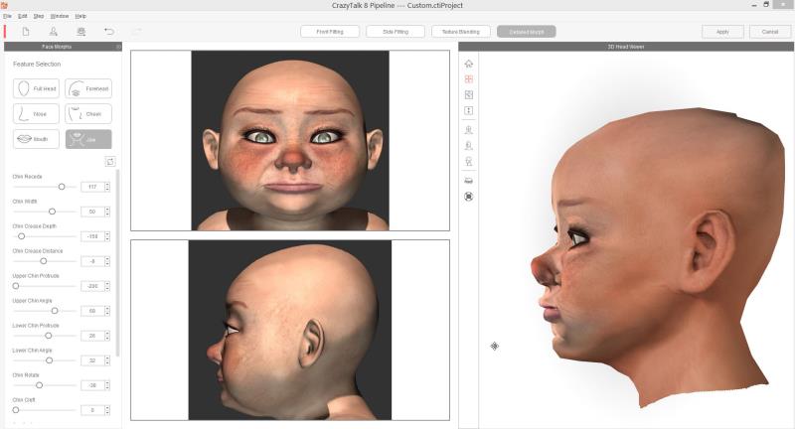The height and width of the screenshot is (429, 795).
Task: Select the front head view icon in viewer toolbar
Action: tap(469, 129)
